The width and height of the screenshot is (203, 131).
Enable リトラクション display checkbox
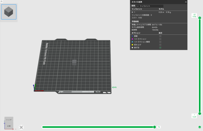point(160,39)
